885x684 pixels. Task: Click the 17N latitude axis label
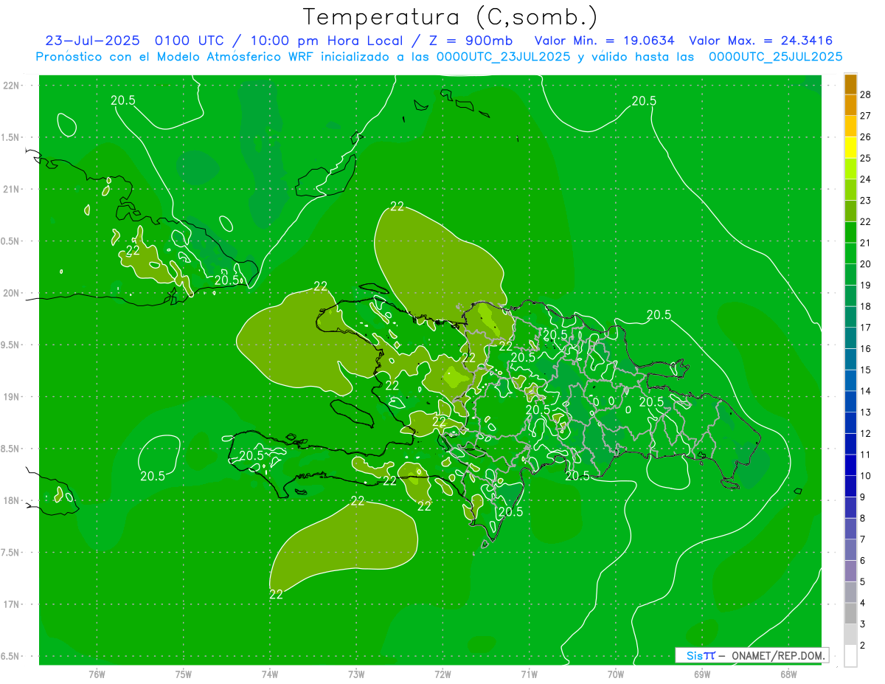(x=12, y=604)
